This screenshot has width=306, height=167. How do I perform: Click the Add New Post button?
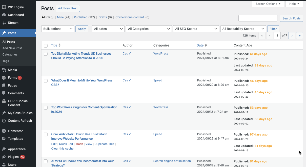point(68,8)
